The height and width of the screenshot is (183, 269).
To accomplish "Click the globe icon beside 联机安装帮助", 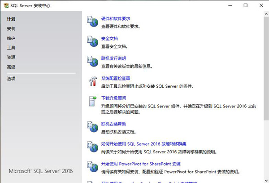I will (x=92, y=127).
